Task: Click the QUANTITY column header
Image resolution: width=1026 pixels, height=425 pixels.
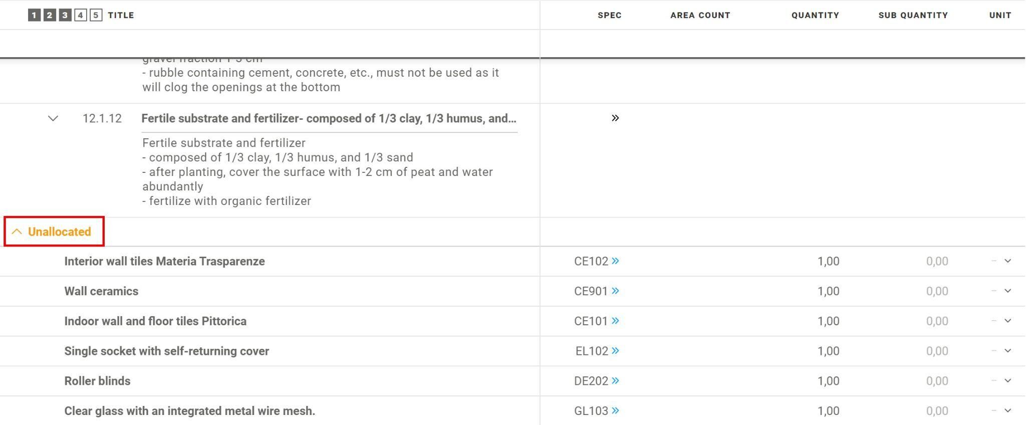Action: pyautogui.click(x=815, y=16)
